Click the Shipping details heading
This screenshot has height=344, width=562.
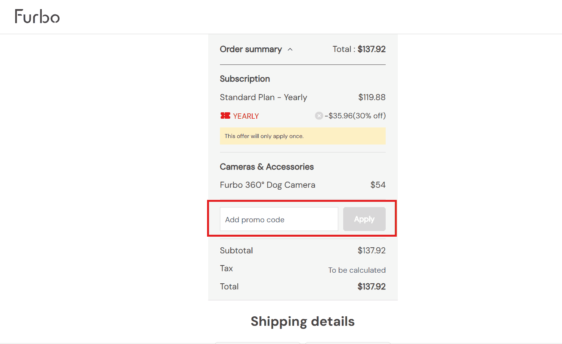tap(303, 321)
